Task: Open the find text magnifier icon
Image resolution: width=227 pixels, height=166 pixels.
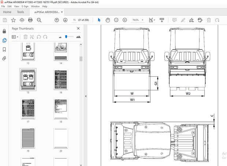Action: tap(39, 20)
